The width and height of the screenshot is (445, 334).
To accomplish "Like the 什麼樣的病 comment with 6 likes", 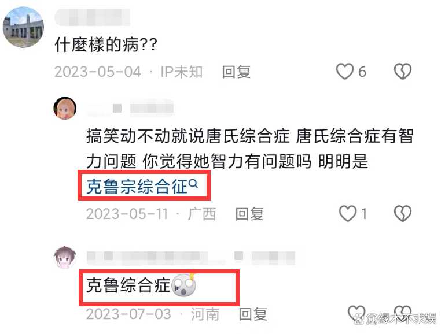I will point(345,72).
